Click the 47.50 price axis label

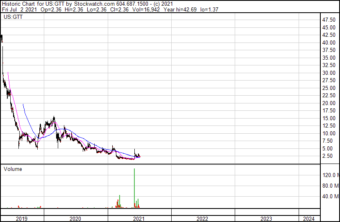pyautogui.click(x=329, y=20)
